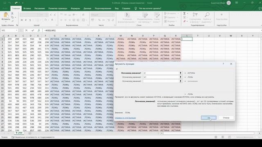
Task: Click the Format Painter brush icon
Action: [12, 21]
